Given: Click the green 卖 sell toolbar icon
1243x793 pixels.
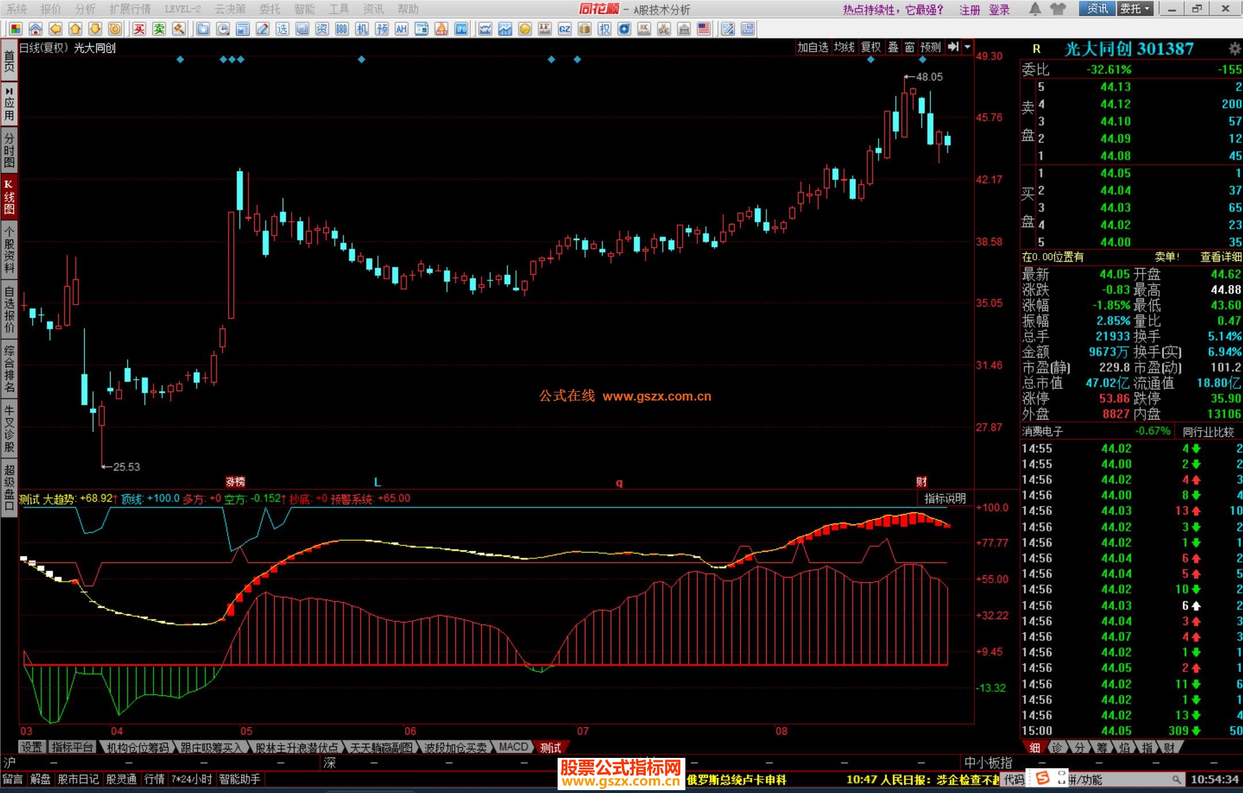Looking at the screenshot, I should 159,29.
